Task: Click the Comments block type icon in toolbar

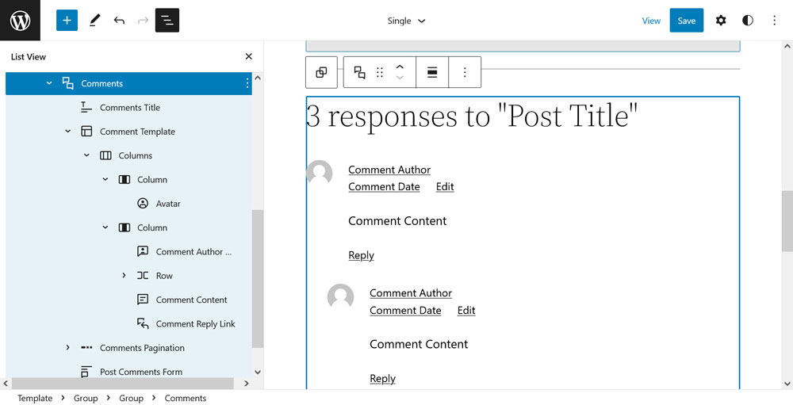Action: 359,72
